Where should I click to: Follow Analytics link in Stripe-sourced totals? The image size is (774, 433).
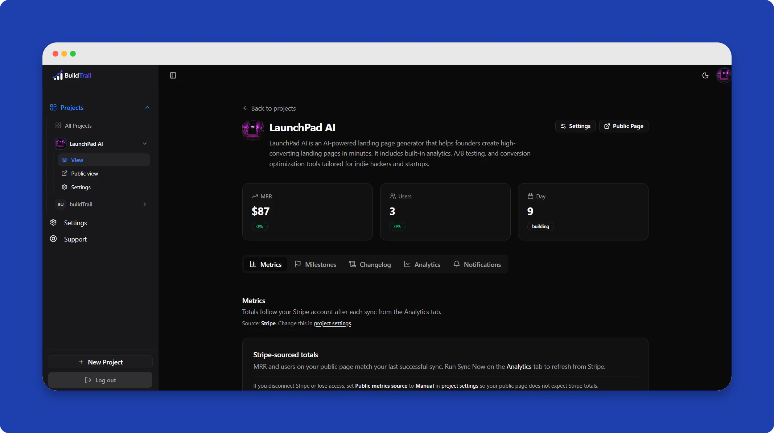tap(519, 367)
